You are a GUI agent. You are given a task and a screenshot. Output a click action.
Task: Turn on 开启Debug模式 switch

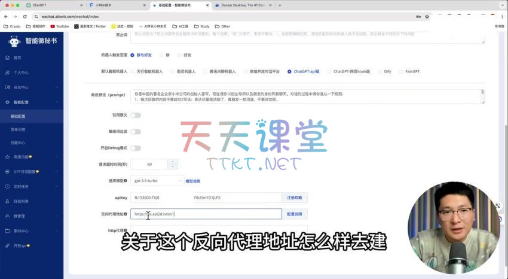(x=136, y=148)
